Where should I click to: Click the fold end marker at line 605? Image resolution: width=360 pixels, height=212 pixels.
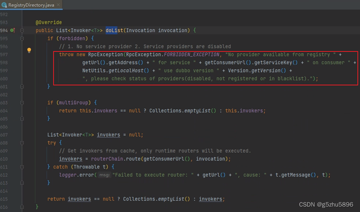point(22,119)
